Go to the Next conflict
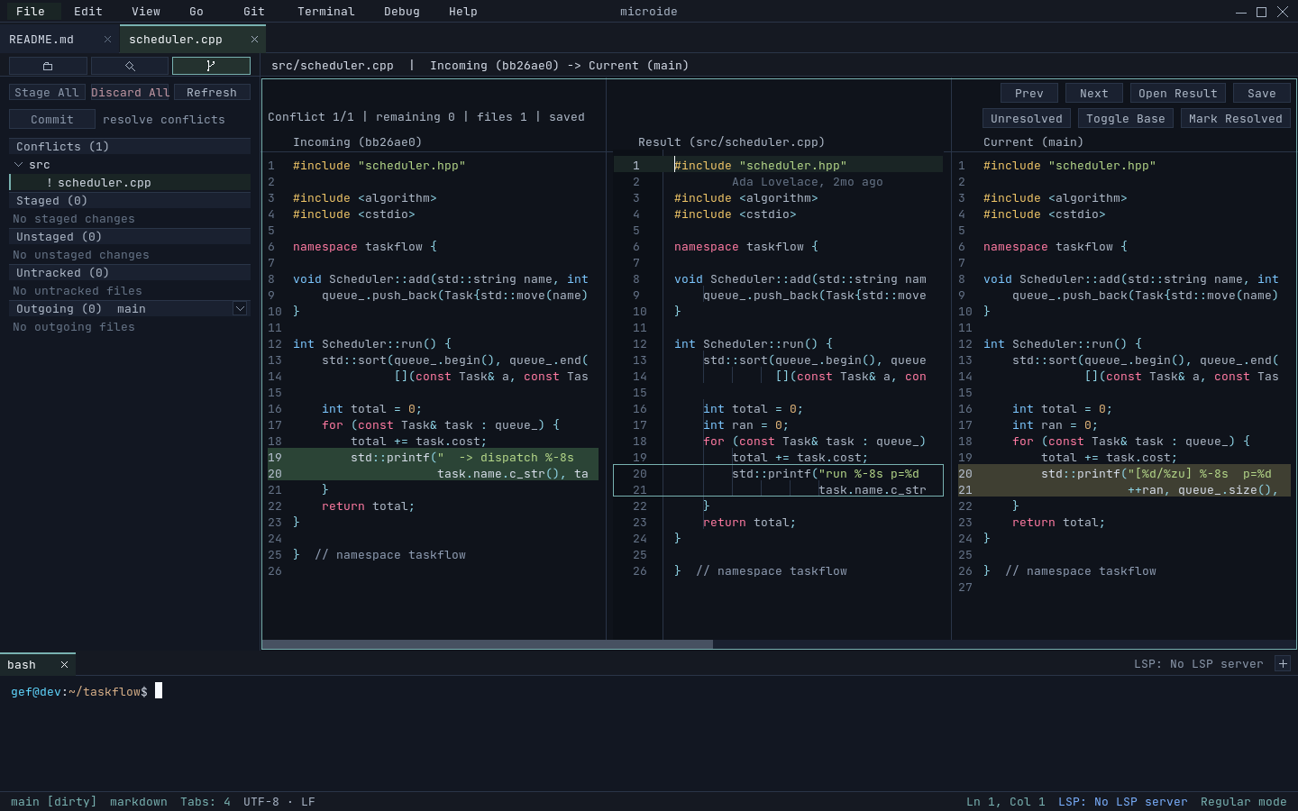1298x811 pixels. click(1093, 94)
